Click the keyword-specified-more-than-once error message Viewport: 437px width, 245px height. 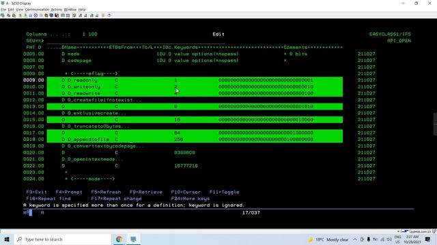[134, 206]
